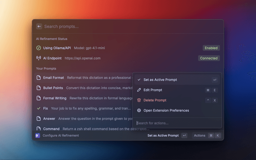Click Configure AI Refinement in footer
This screenshot has width=256, height=160.
61,136
